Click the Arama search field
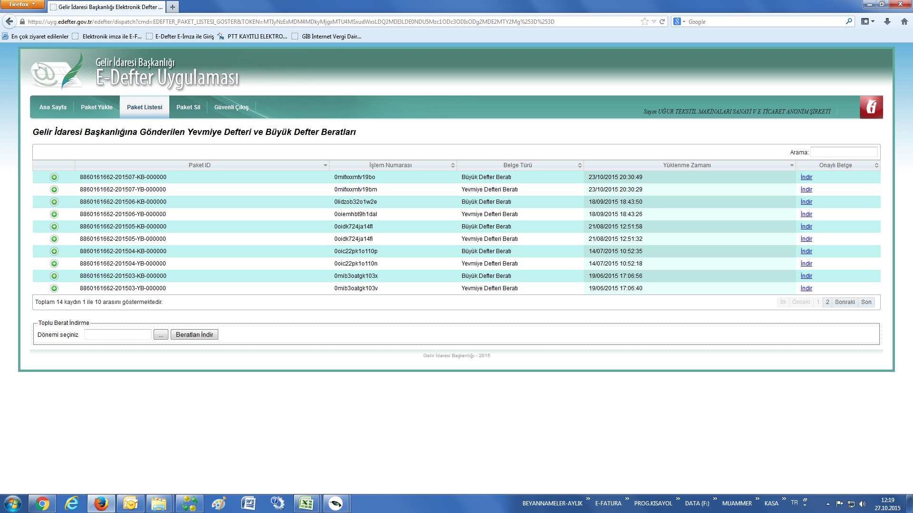 [x=844, y=152]
